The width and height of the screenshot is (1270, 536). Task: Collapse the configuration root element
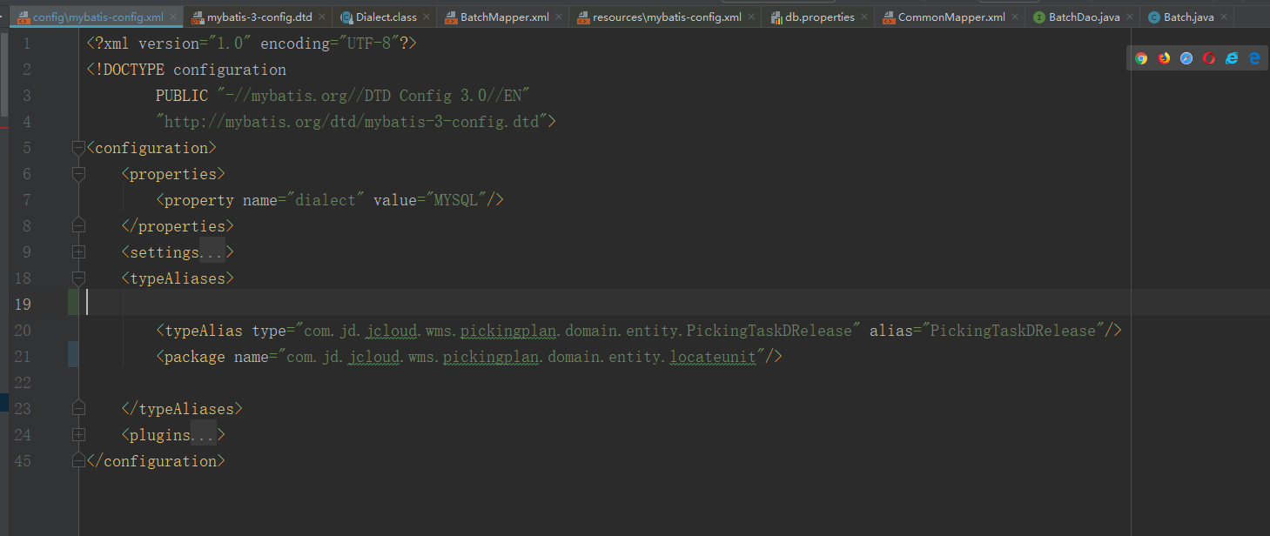pos(78,147)
